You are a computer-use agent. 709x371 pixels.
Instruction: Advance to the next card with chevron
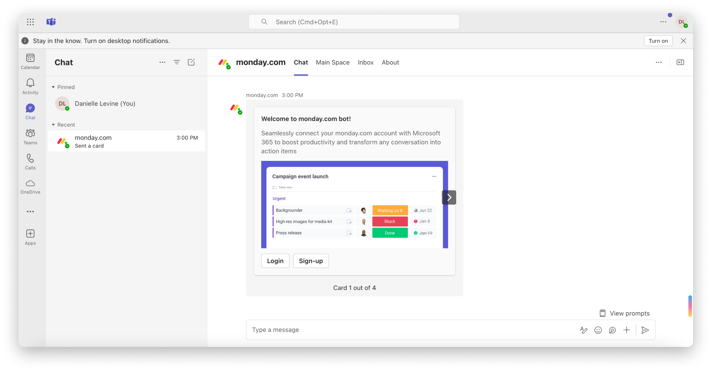coord(449,198)
